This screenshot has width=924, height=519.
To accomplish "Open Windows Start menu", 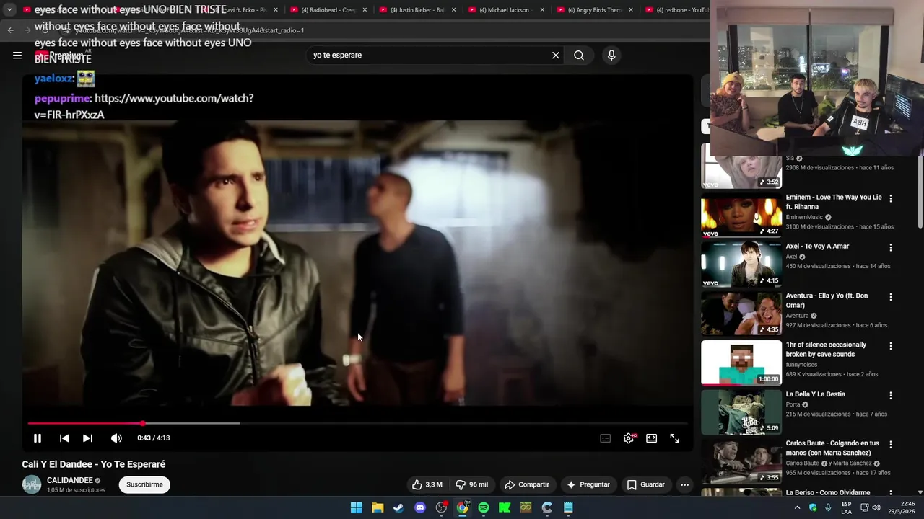I will coord(357,507).
